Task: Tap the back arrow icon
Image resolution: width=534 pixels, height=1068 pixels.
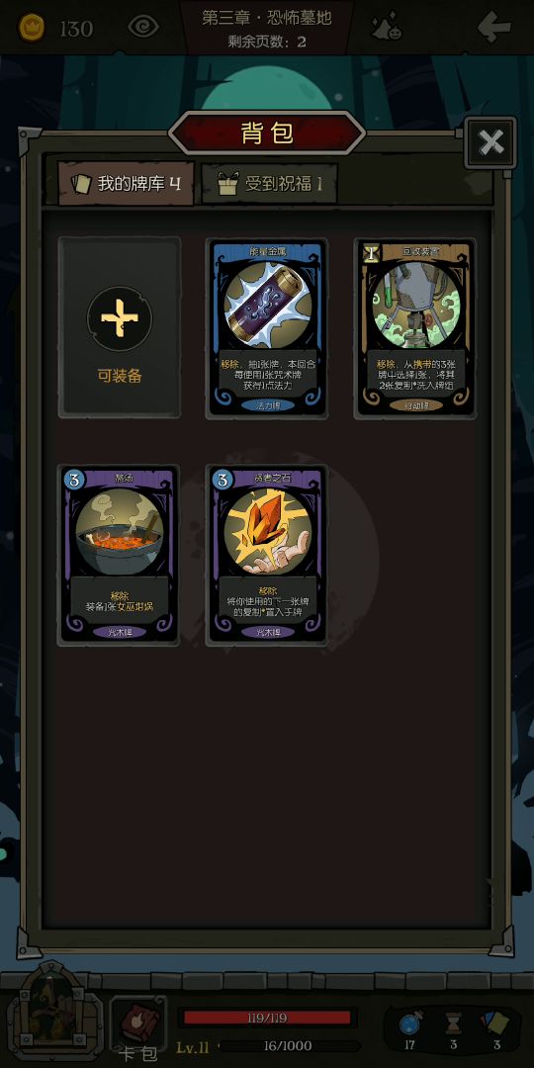Action: point(493,28)
